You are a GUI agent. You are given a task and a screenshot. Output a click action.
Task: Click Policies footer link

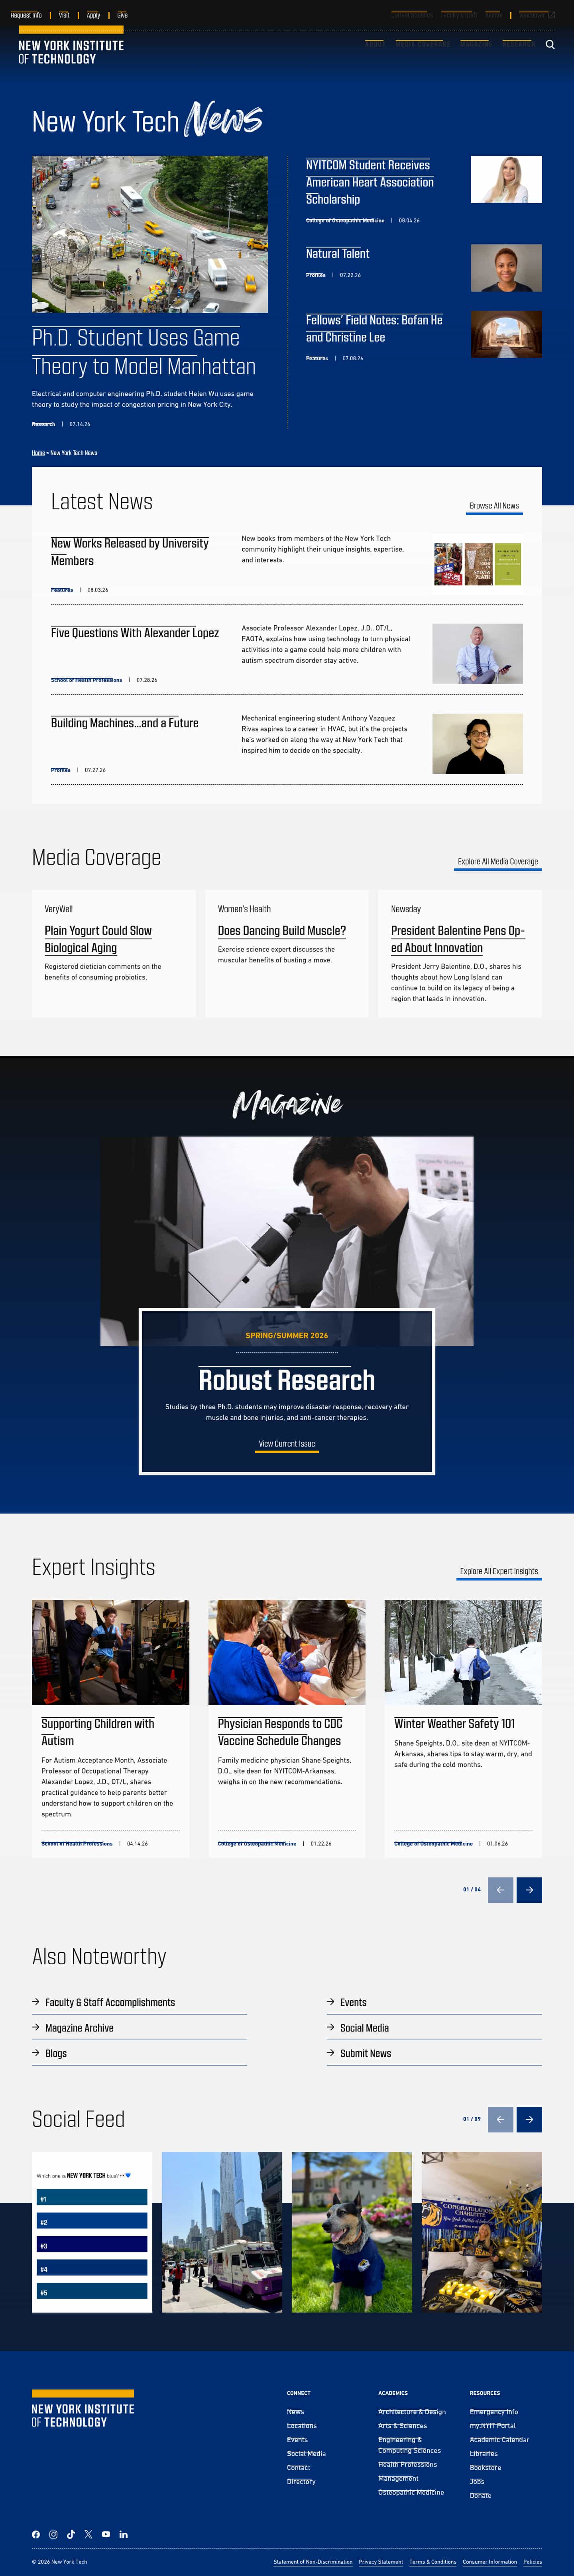point(532,2562)
